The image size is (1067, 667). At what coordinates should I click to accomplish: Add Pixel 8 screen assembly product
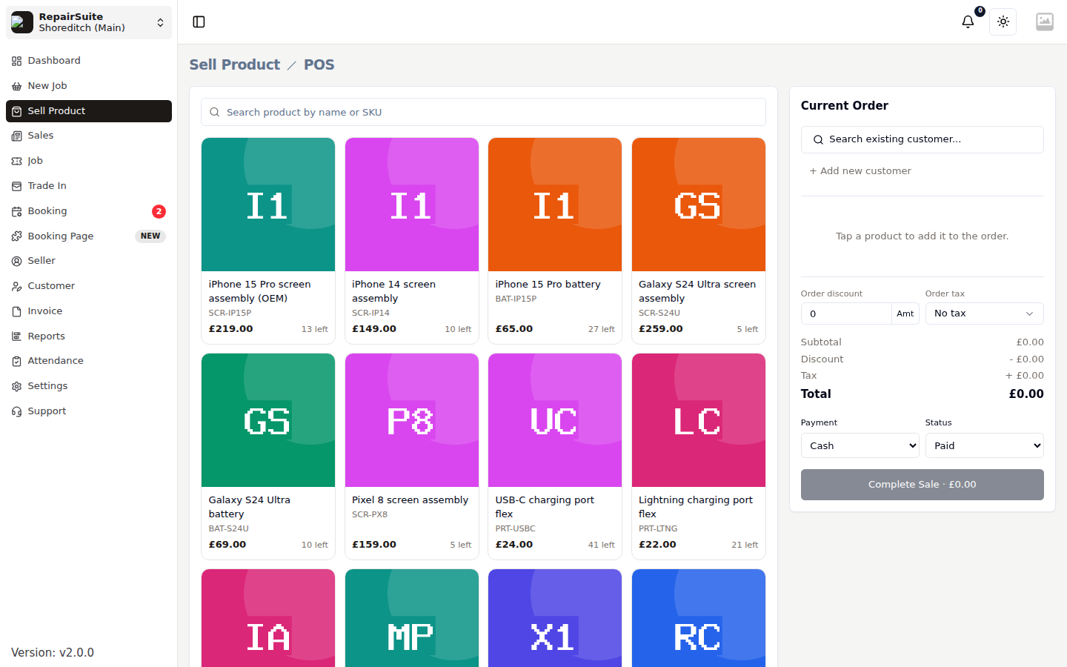(412, 457)
